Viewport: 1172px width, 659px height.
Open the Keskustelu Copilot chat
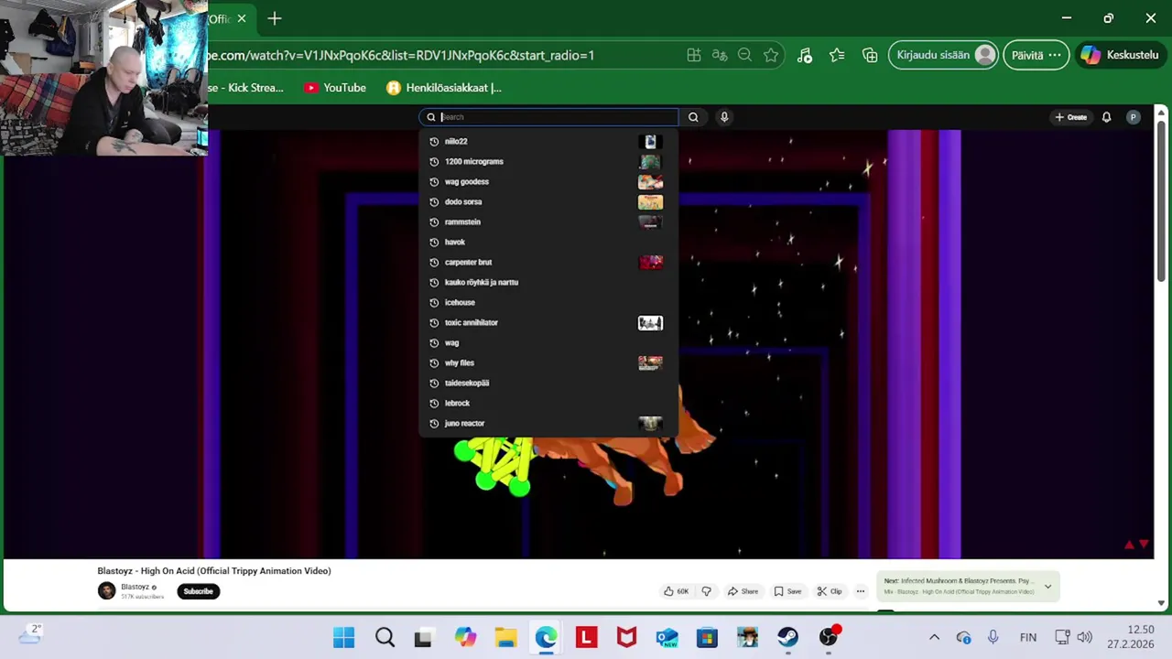[x=1122, y=55]
